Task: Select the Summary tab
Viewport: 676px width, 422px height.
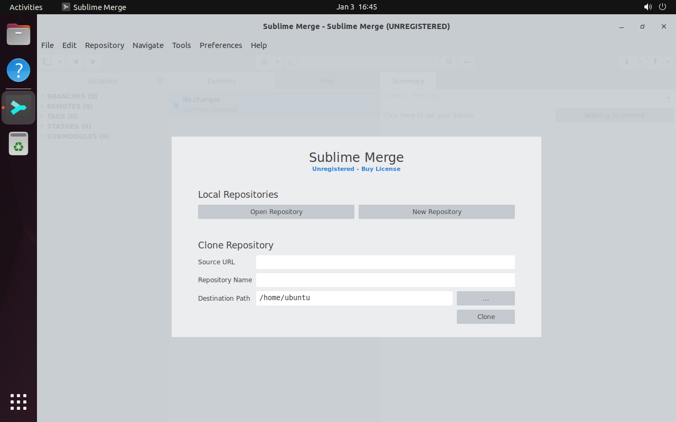Action: [408, 81]
